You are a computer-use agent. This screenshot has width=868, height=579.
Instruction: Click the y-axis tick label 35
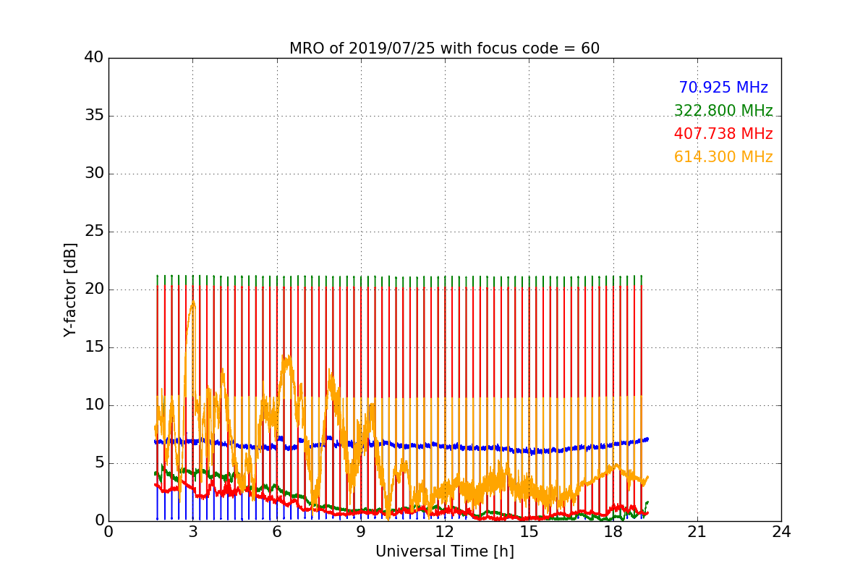click(x=94, y=116)
